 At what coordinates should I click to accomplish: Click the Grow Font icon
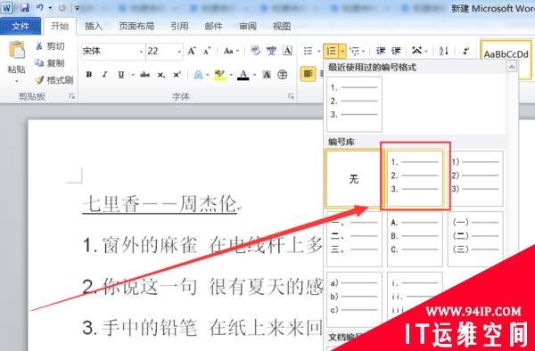pos(192,51)
